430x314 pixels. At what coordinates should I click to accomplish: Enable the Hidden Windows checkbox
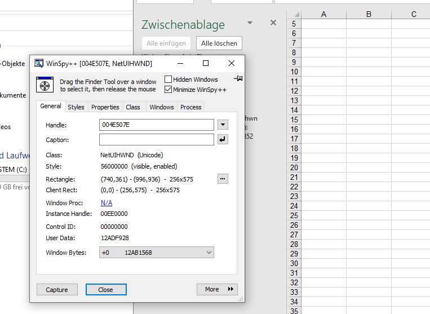168,79
